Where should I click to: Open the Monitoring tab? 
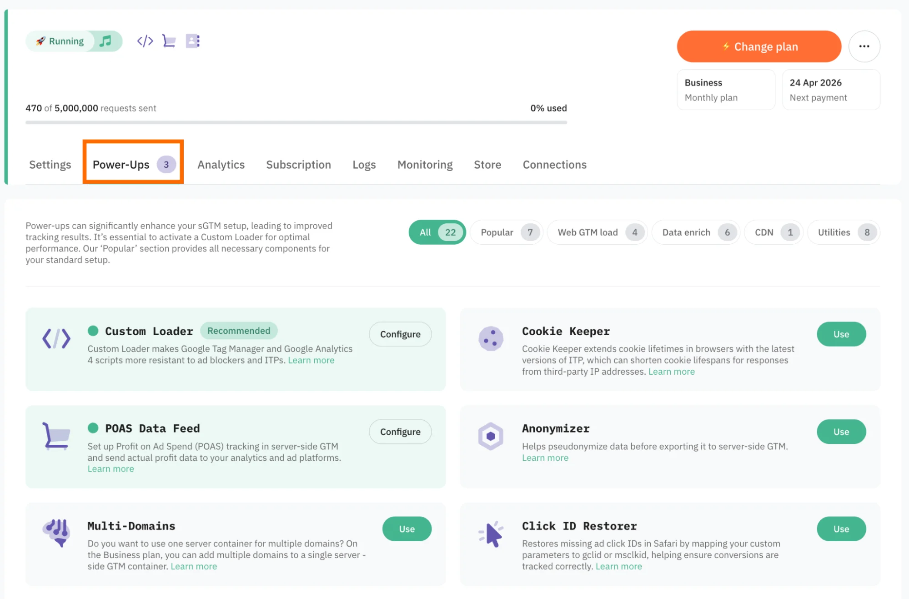point(425,165)
